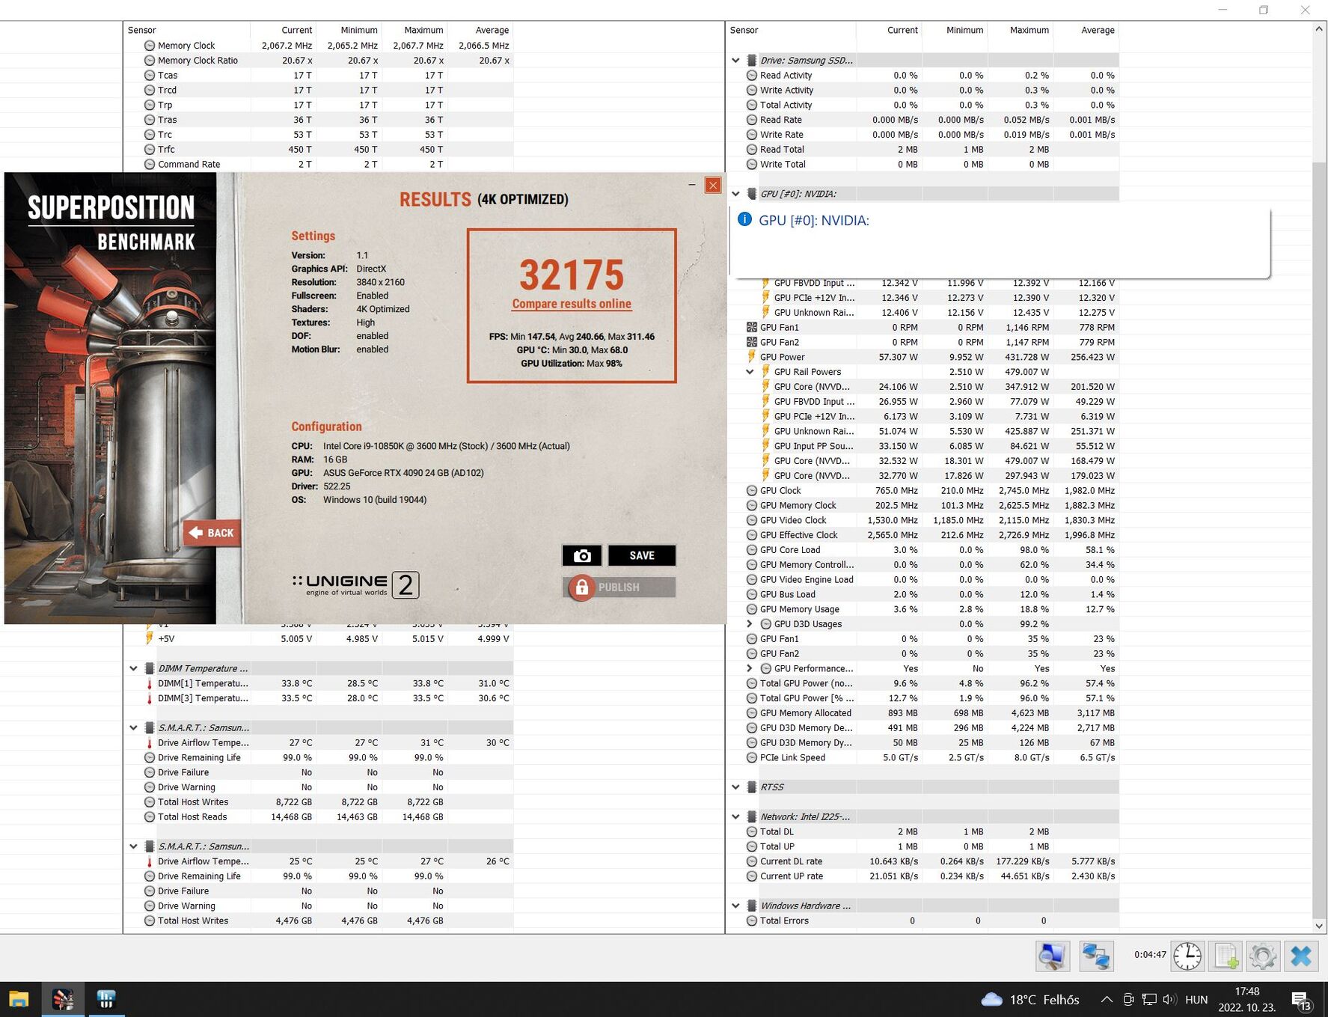Collapse the GPU [#0]: NVIDIA group header
The image size is (1328, 1017).
[735, 194]
